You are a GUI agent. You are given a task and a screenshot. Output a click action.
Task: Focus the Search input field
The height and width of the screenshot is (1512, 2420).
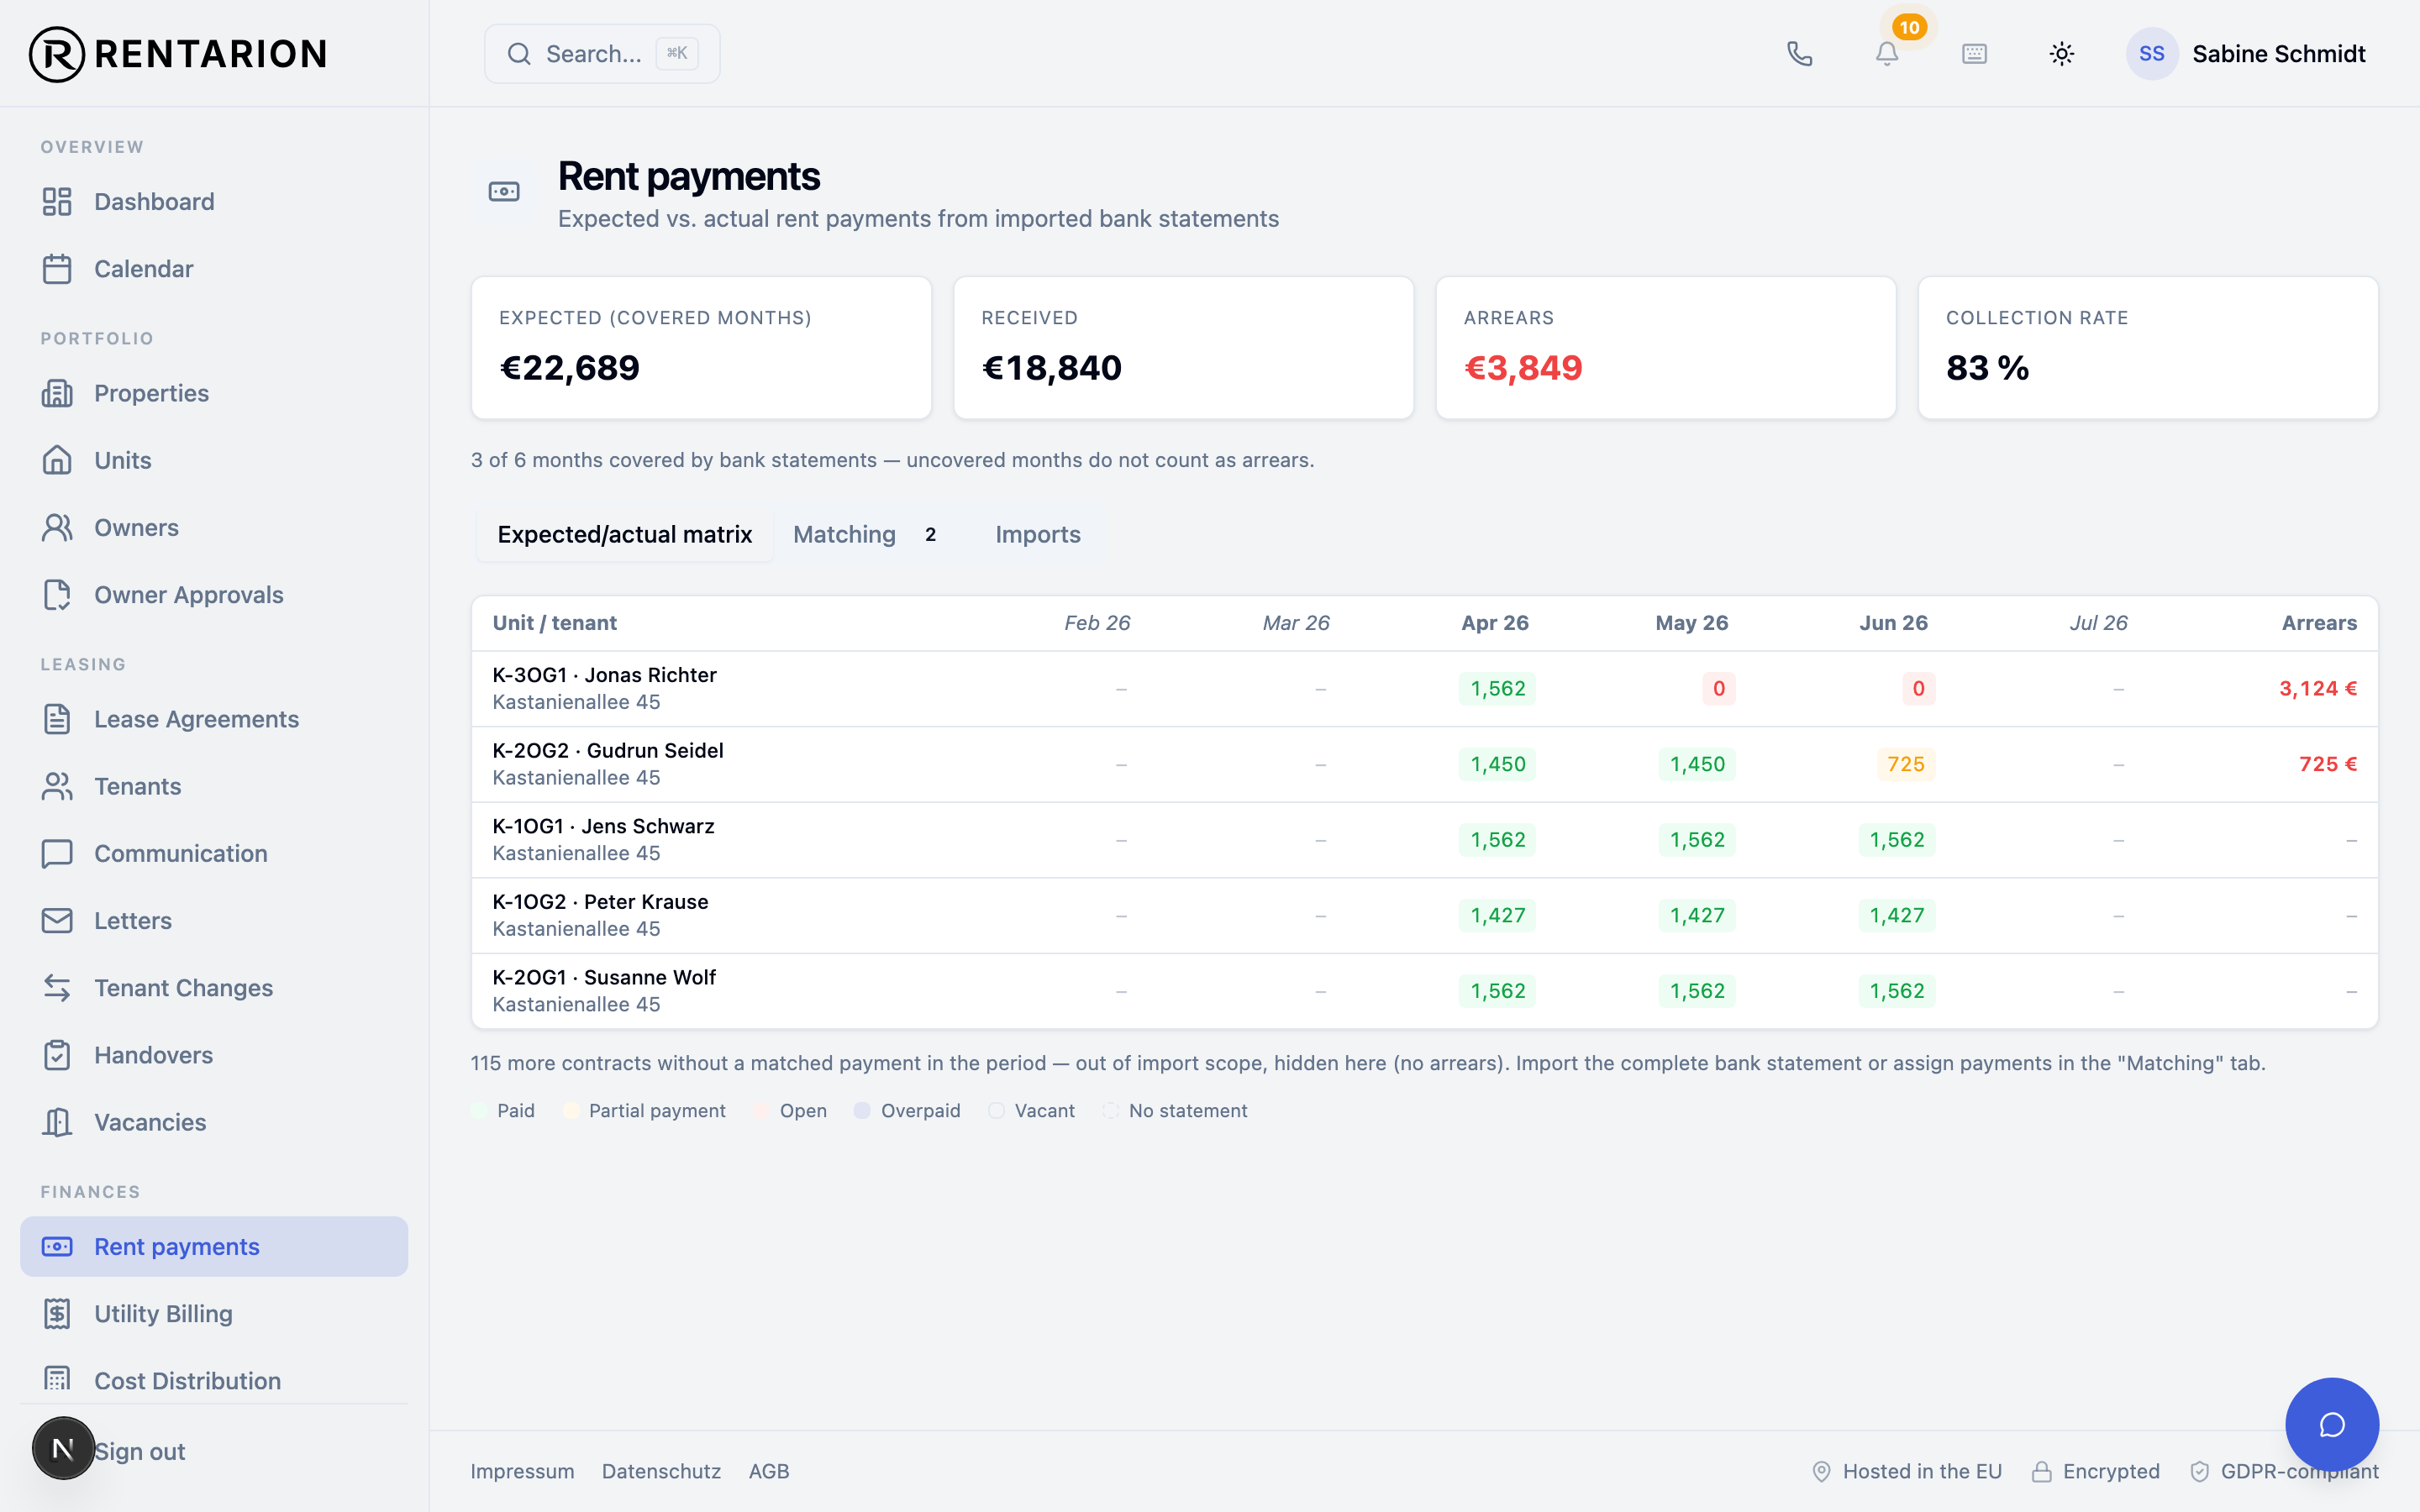tap(602, 54)
